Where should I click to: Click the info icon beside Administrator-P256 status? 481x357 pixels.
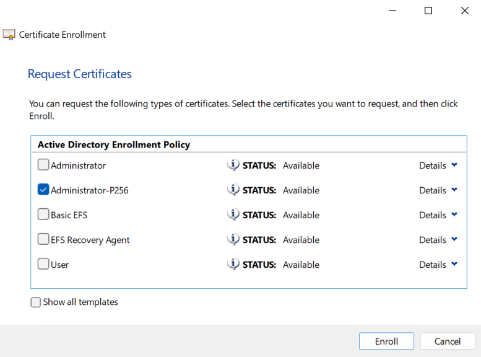[233, 190]
